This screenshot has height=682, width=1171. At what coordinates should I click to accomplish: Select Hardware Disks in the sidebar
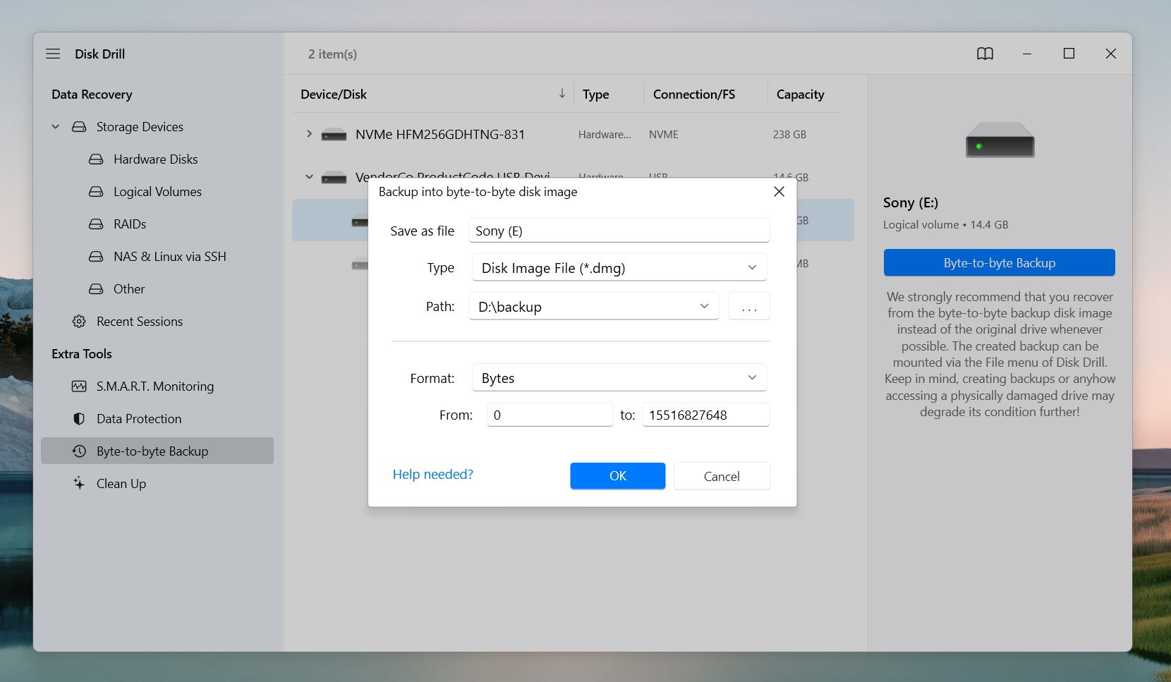[156, 159]
